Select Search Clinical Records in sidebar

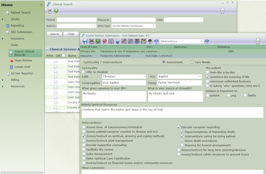coord(25,53)
